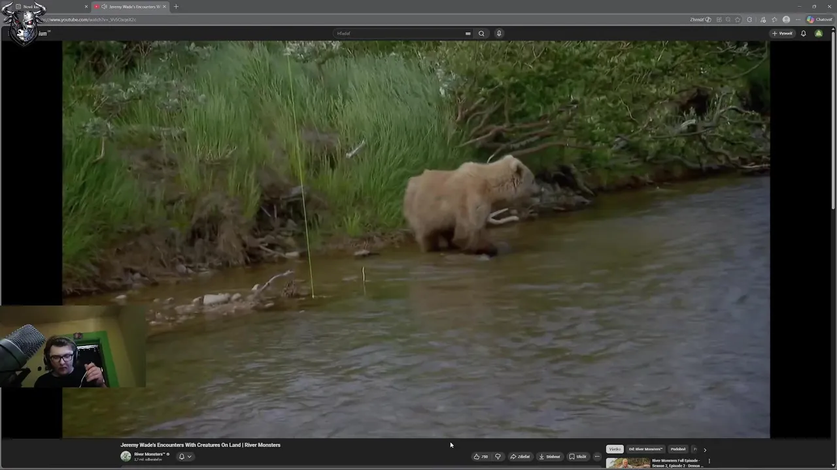Screen dimensions: 837x470
Task: Select the Od: River Monsters filter chip
Action: click(645, 449)
